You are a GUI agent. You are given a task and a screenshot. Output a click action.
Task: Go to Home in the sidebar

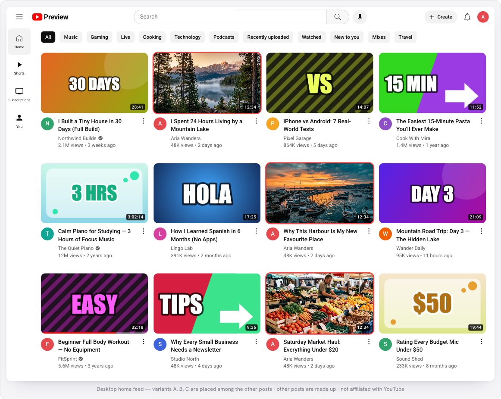(x=19, y=41)
